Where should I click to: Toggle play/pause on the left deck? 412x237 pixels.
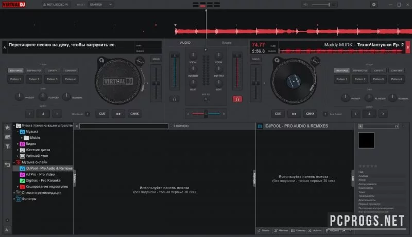pos(118,114)
